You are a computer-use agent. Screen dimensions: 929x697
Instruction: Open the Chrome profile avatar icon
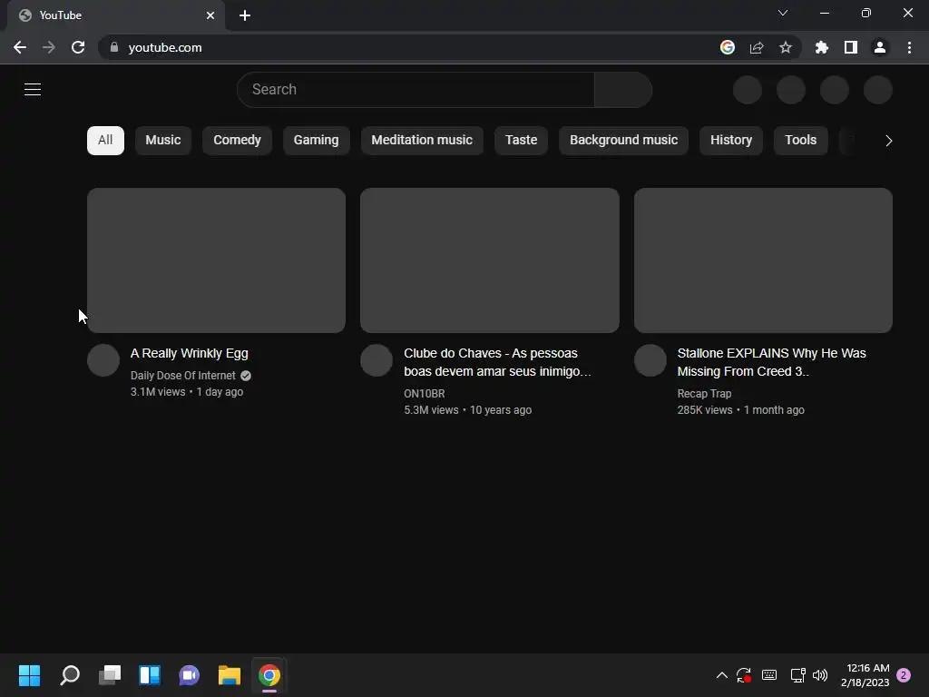[880, 47]
